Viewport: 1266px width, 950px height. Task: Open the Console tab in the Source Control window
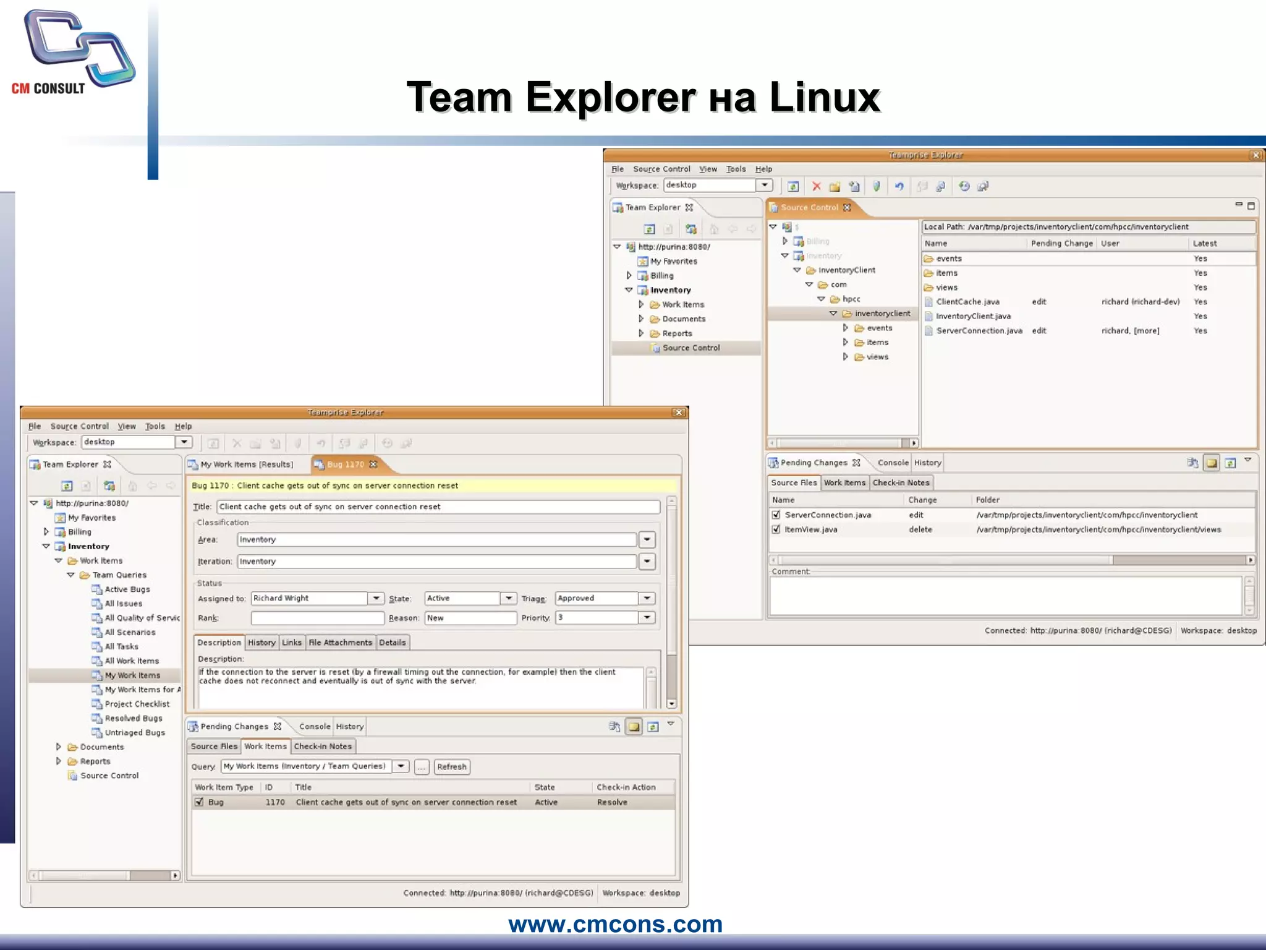(x=893, y=463)
